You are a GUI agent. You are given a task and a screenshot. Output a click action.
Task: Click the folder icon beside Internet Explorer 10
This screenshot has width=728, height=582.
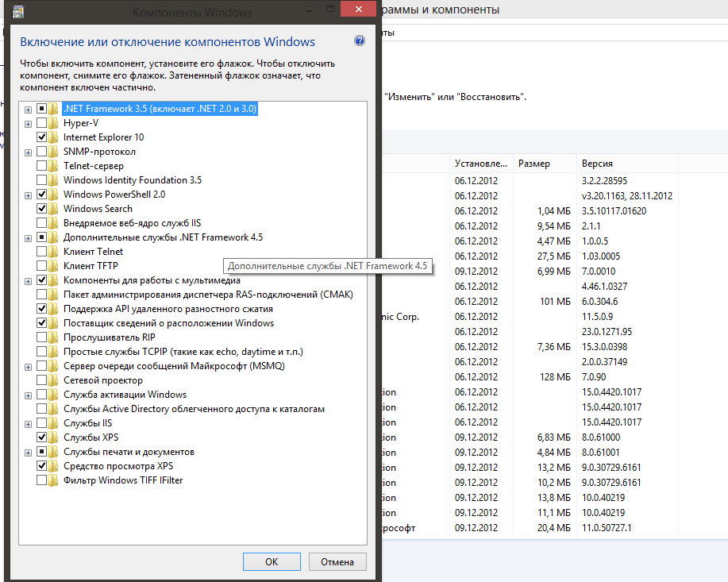click(x=53, y=137)
